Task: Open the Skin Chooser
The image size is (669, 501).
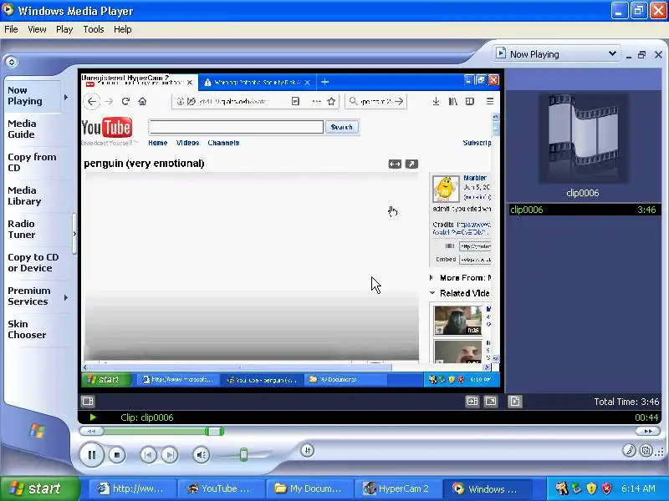Action: (x=27, y=329)
